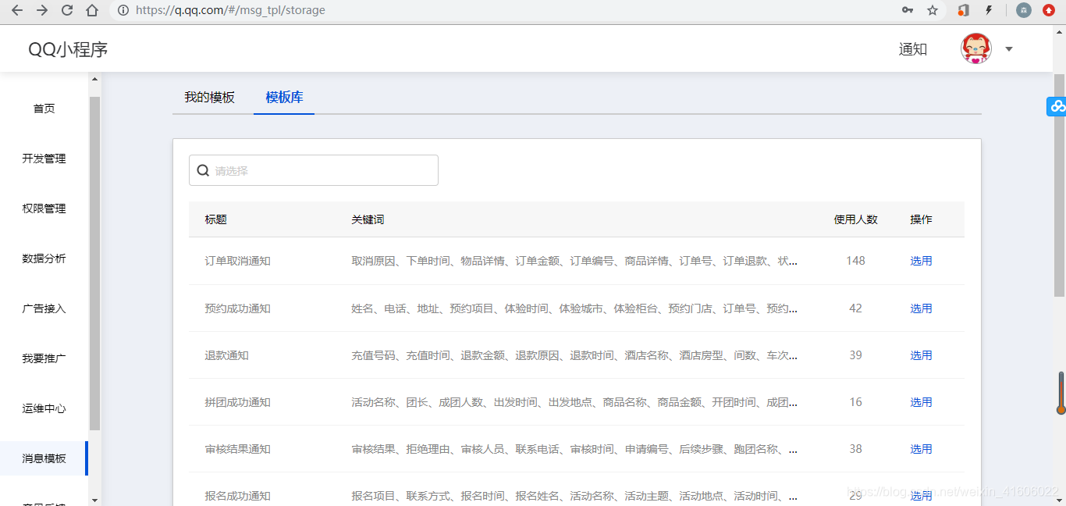Click the page vertical scrollbar thumb
The image size is (1066, 506).
1059,184
